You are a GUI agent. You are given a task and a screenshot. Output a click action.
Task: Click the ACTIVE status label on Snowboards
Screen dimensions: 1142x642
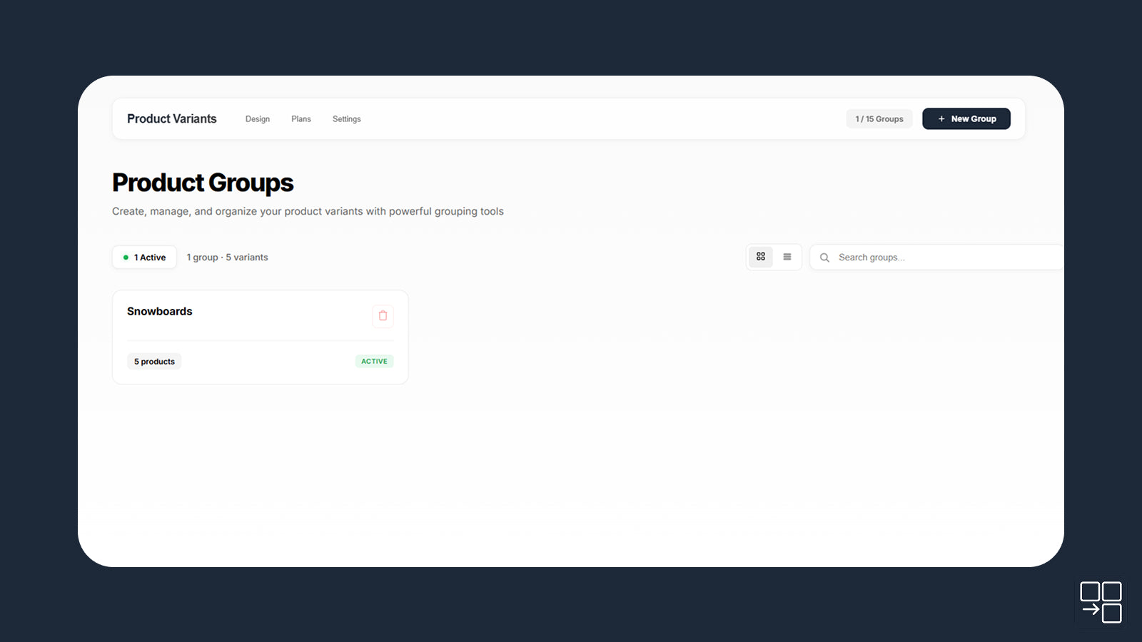click(x=374, y=361)
